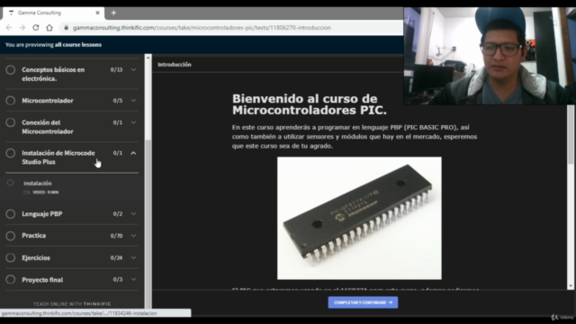
Task: Open the Ejercicios chapter title
Action: 36,257
